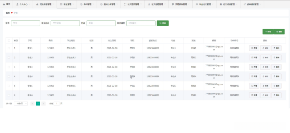This screenshot has width=290, height=133.
Task: Focus the 导师编号 search field
Action: 141,23
